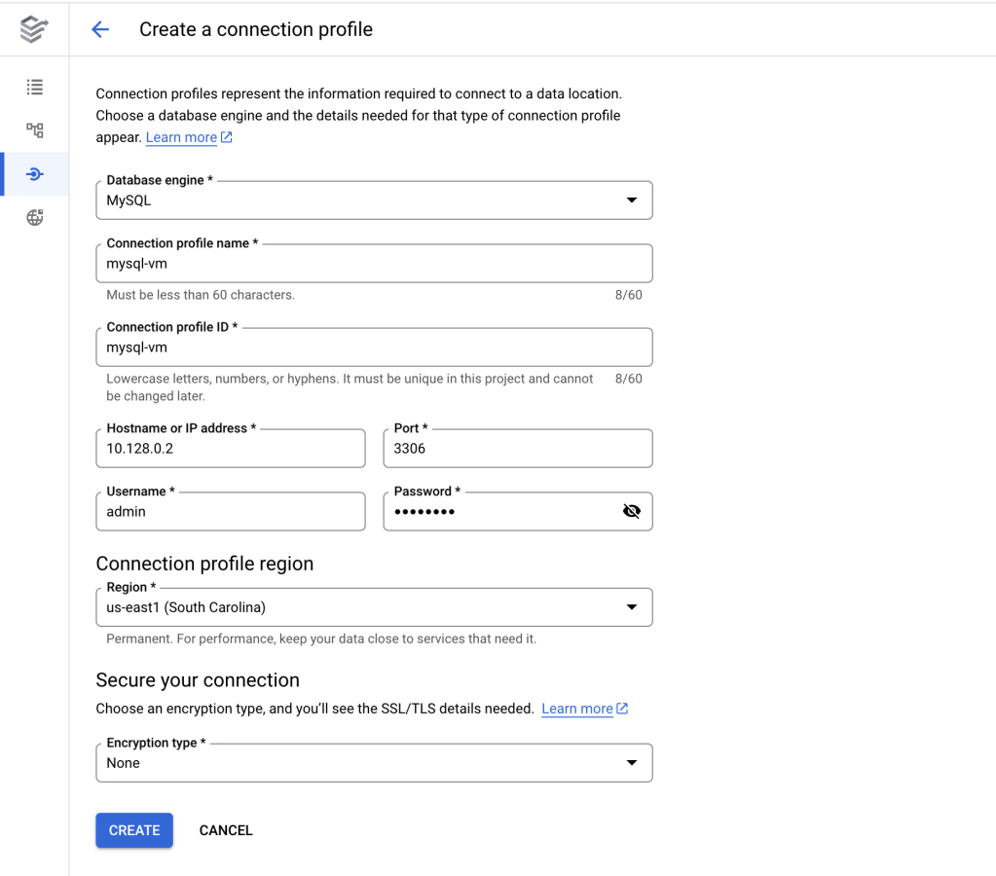Screen dimensions: 996x876
Task: Go back using the left arrow icon
Action: [100, 29]
